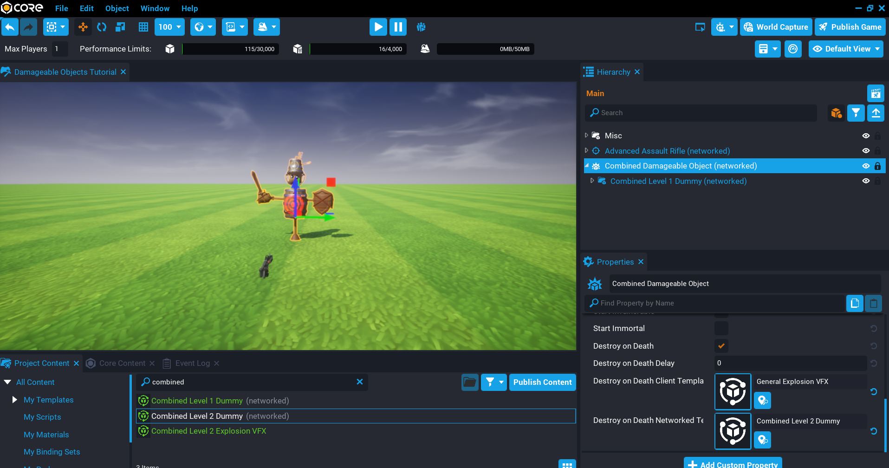Click the Pause preview button

398,27
